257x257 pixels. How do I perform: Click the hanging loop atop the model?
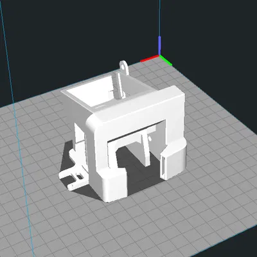[x=124, y=67]
